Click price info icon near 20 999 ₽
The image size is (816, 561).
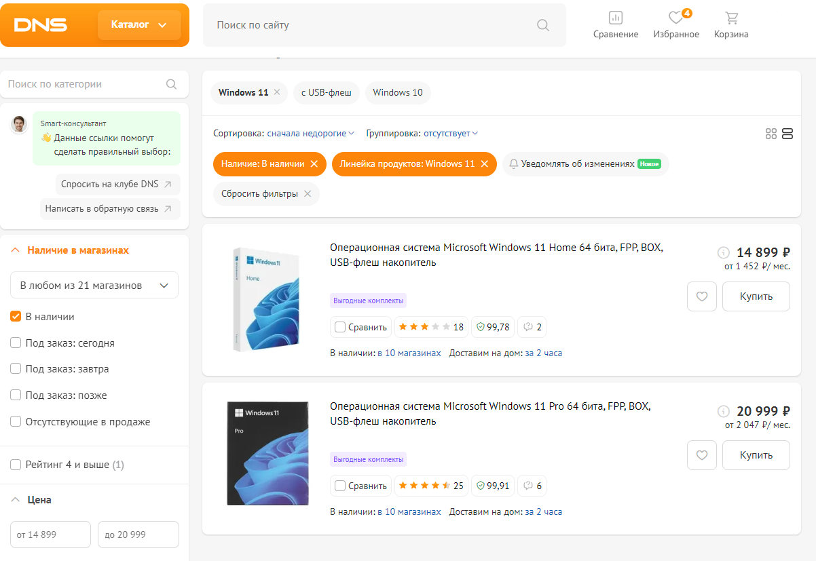pos(724,411)
